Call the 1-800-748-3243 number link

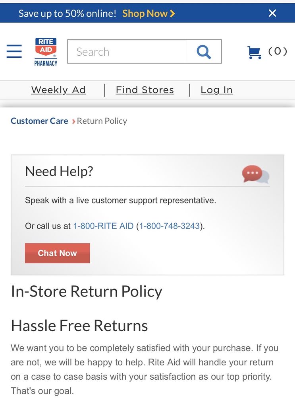169,226
